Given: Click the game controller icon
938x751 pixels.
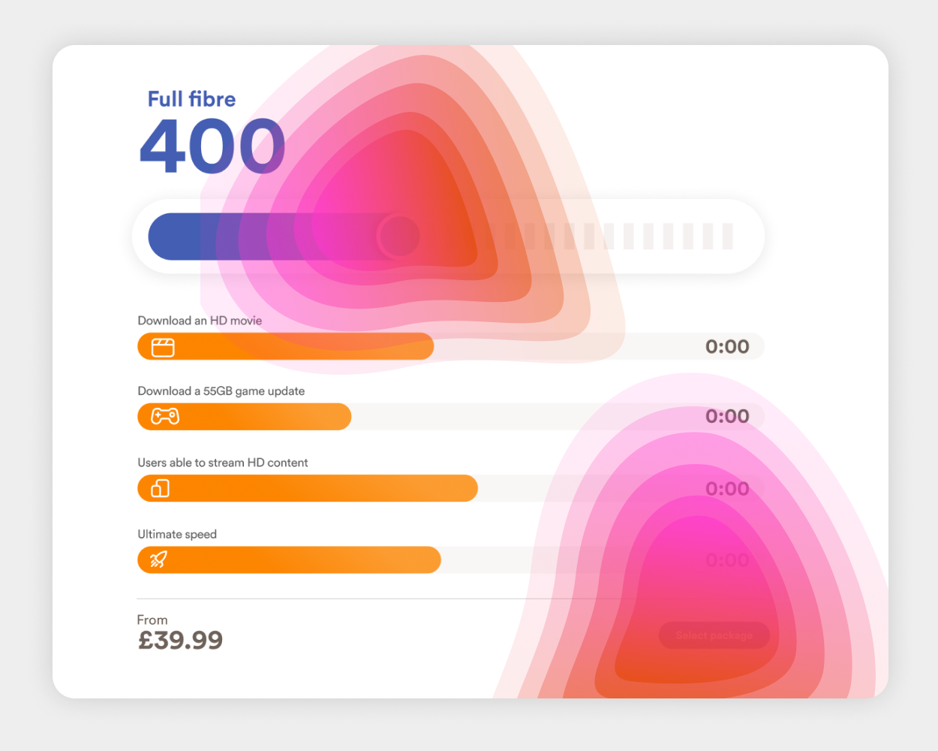Looking at the screenshot, I should pyautogui.click(x=165, y=416).
